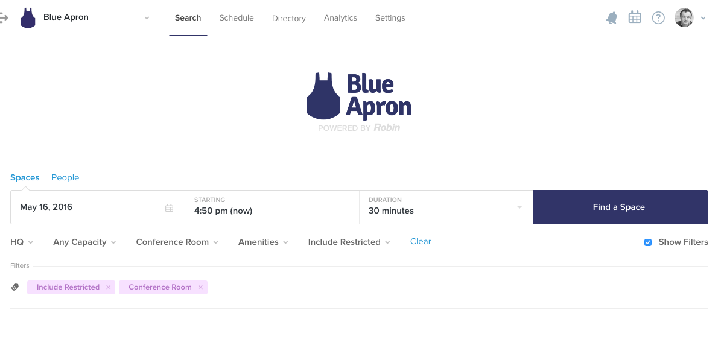Remove the Conference Room filter tag
This screenshot has height=342, width=718.
pos(200,288)
